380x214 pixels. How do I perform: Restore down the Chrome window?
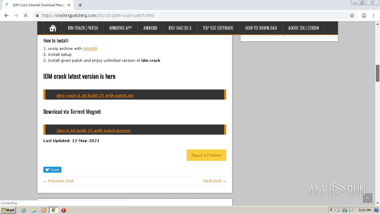pos(362,2)
